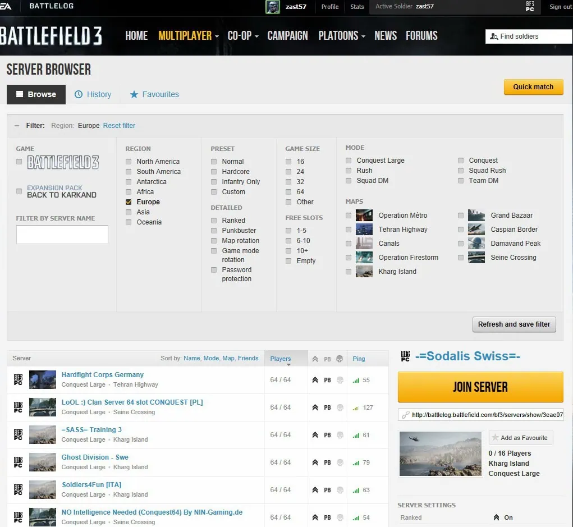The height and width of the screenshot is (527, 573).
Task: Click the Operation Métro map icon
Action: (x=364, y=216)
